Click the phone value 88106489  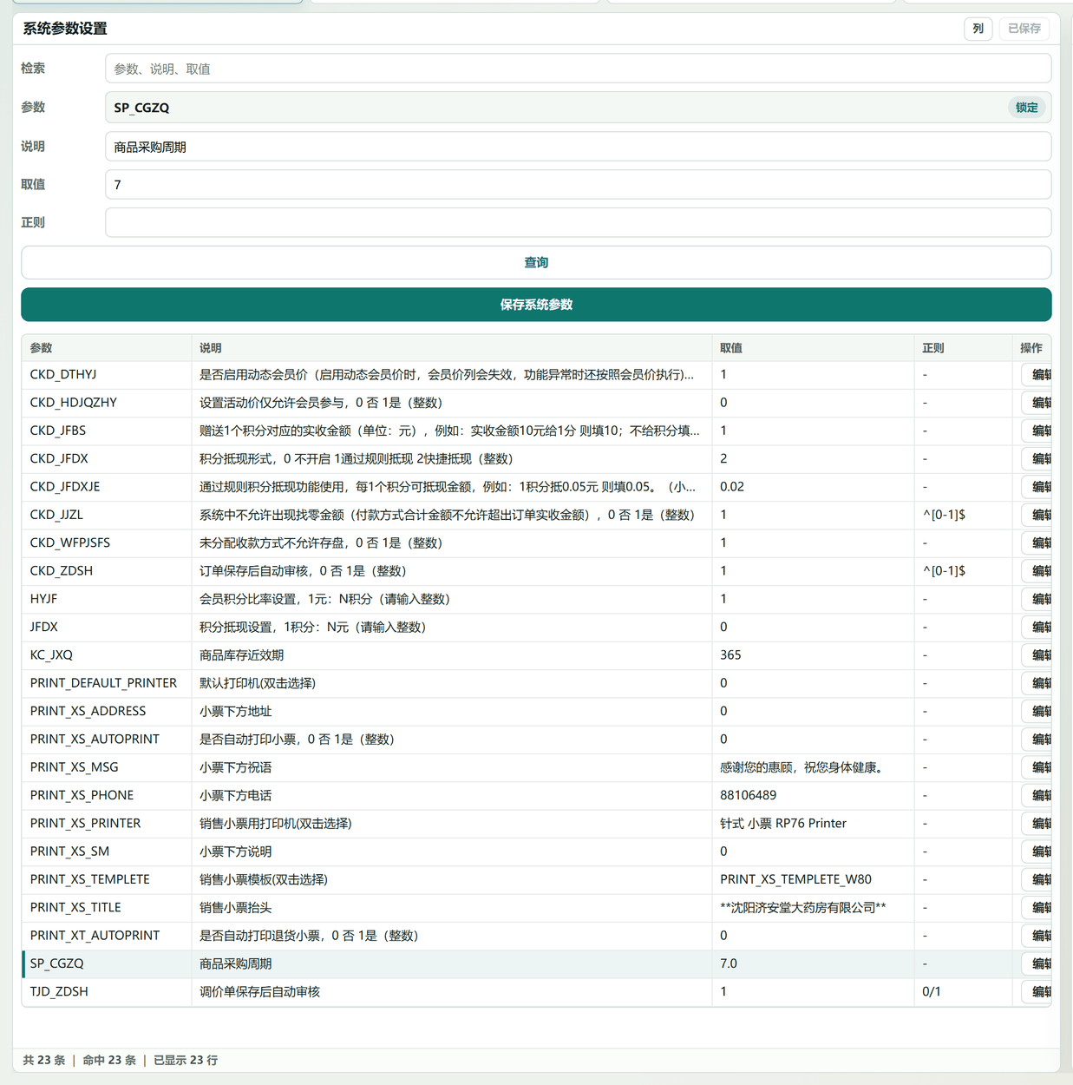point(748,795)
